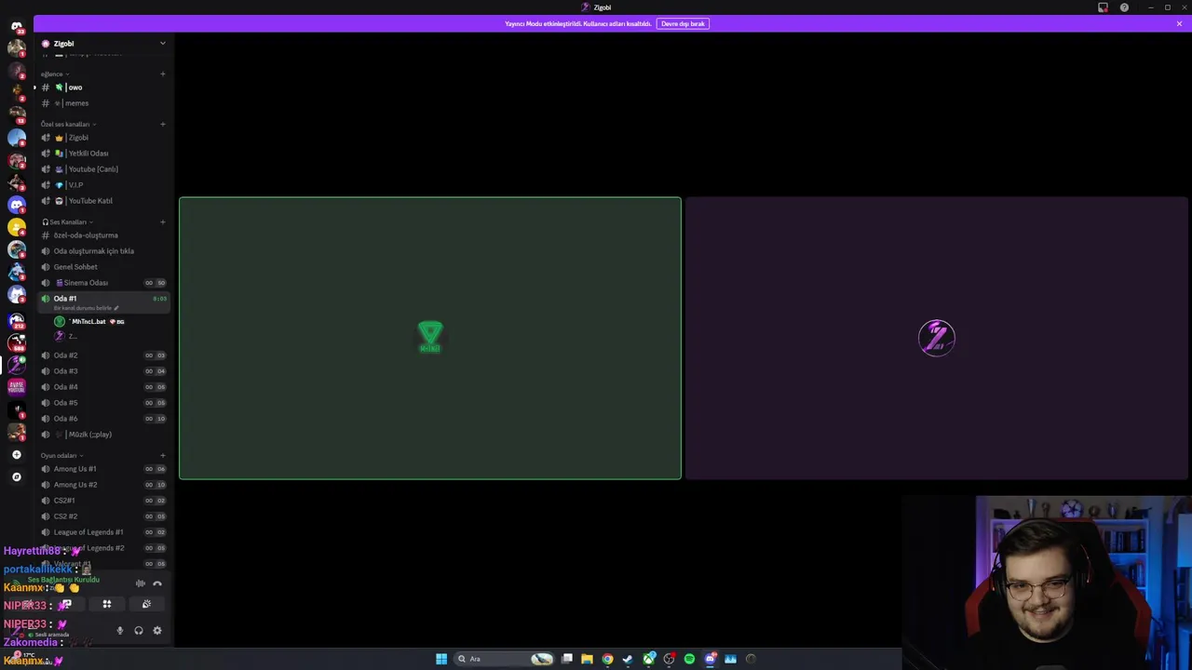Open the 'özel-oda-oluşturma' text channel
This screenshot has width=1192, height=670.
click(x=103, y=235)
